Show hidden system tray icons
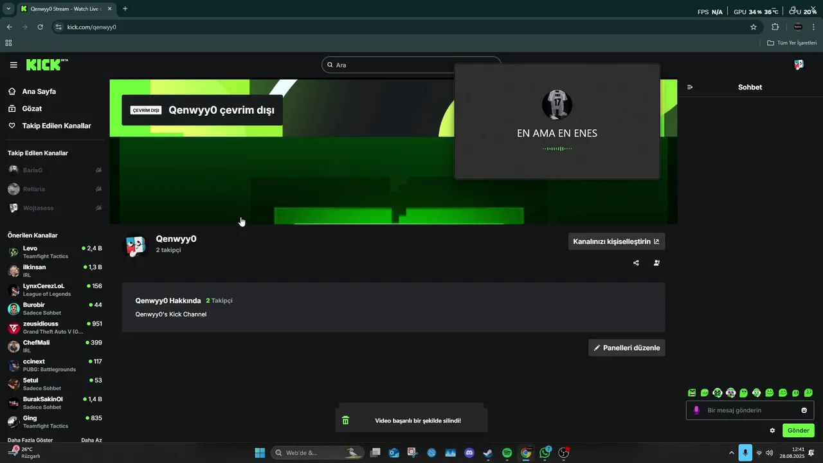 pyautogui.click(x=731, y=453)
